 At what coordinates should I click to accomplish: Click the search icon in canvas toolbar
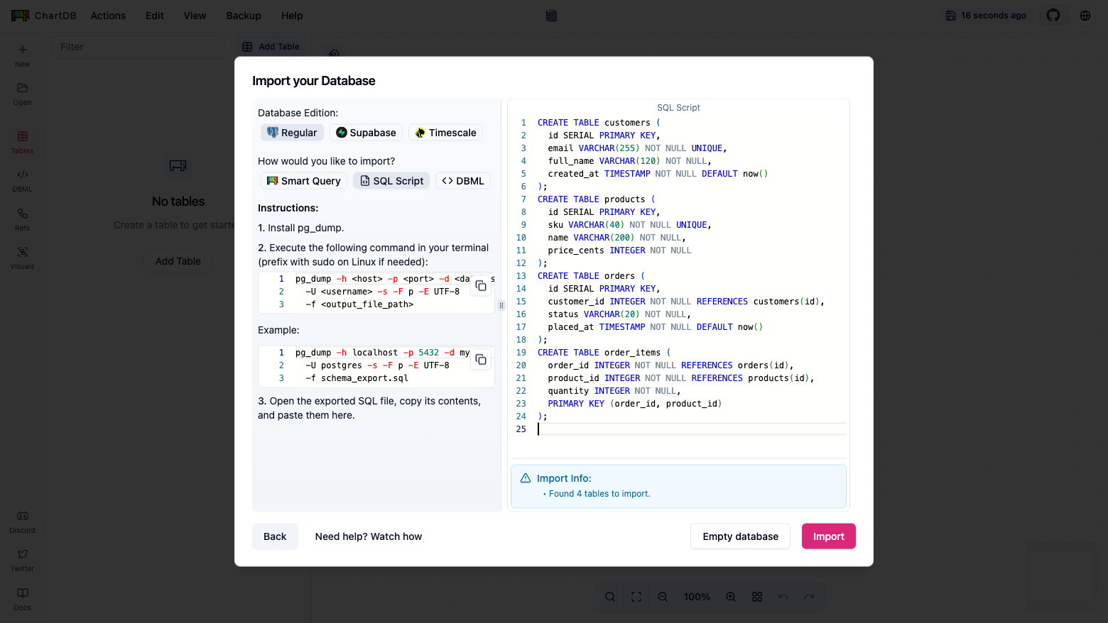pos(610,597)
